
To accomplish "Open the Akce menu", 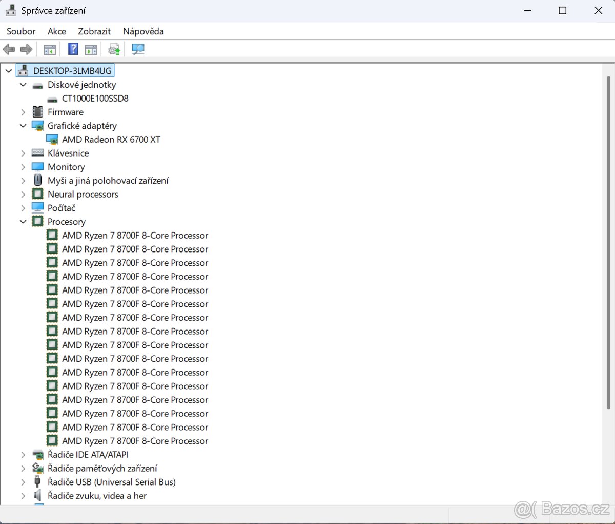I will pos(56,31).
